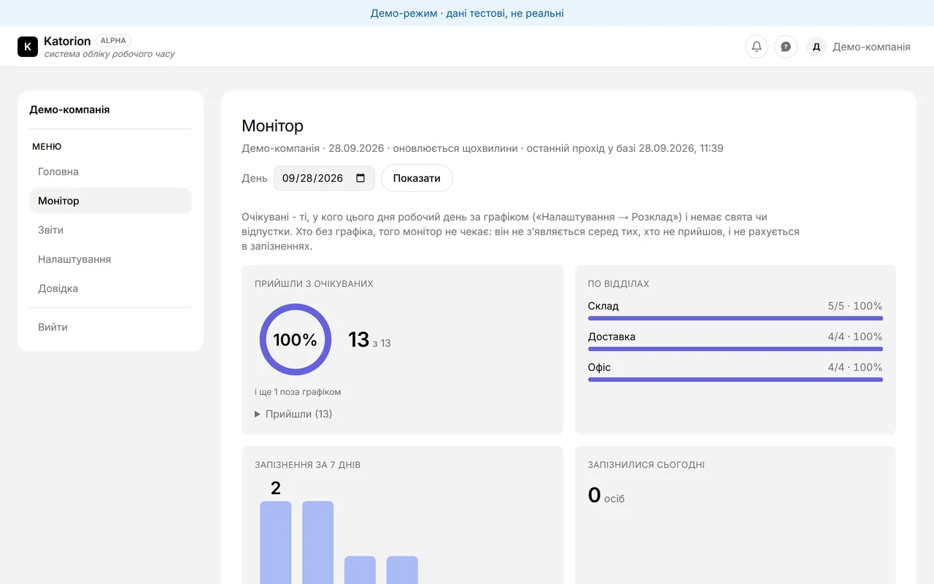
Task: Click the 13 з 13 arrivals count
Action: [369, 340]
